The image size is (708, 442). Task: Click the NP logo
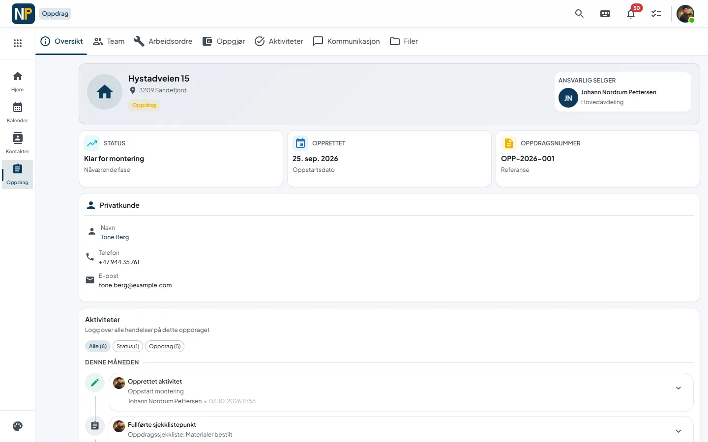23,14
